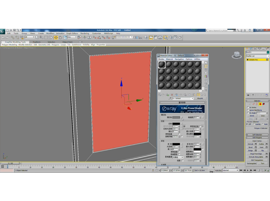Click the ViewCube in viewport
The height and width of the screenshot is (201, 270).
(237, 55)
